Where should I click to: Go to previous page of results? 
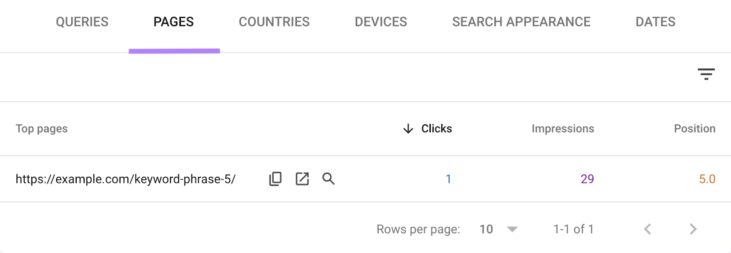[x=647, y=229]
